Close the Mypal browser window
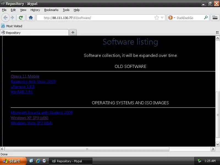This screenshot has width=220, height=165. 216,4
